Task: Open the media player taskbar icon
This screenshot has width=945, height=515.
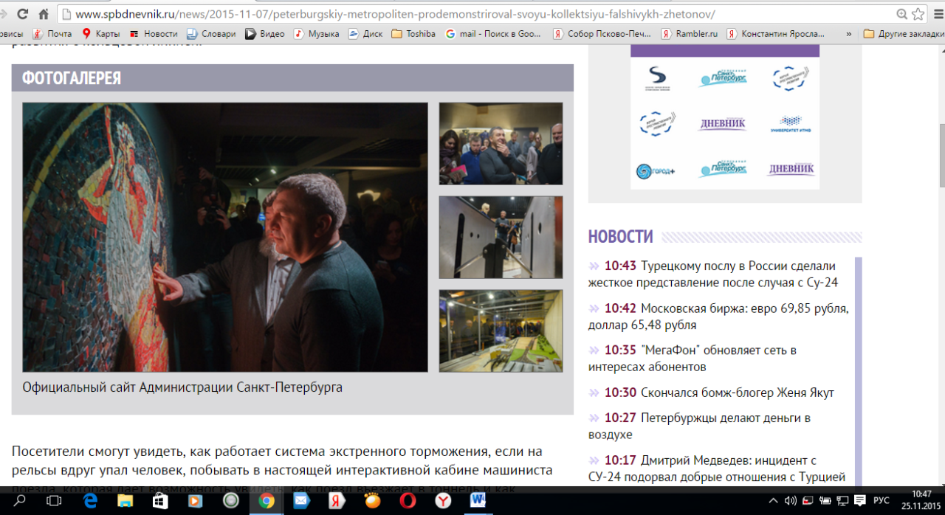Action: tap(195, 502)
